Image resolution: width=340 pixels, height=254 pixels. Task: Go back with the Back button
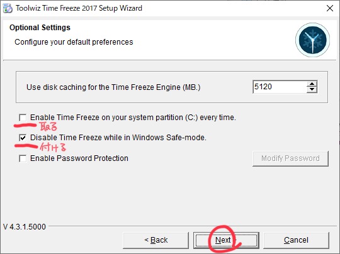[156, 240]
